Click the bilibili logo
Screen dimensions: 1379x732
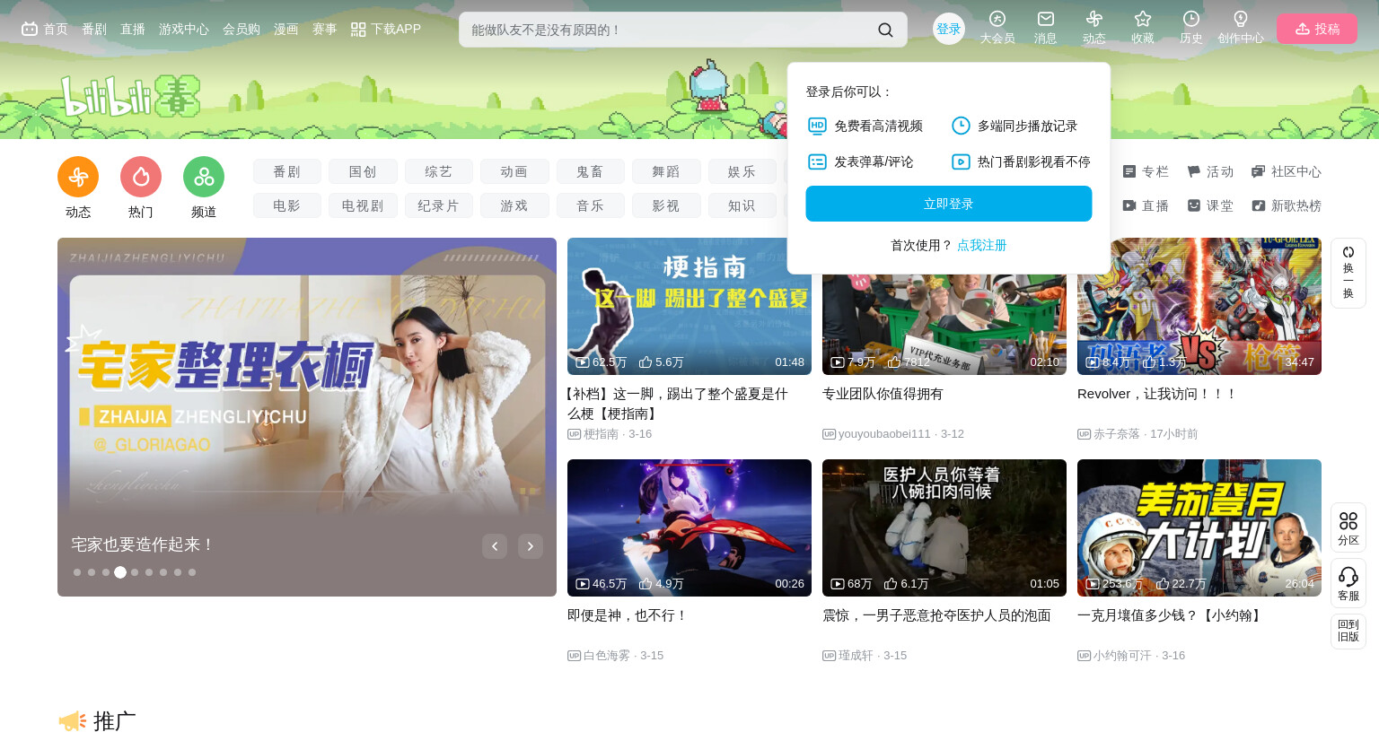pyautogui.click(x=130, y=96)
